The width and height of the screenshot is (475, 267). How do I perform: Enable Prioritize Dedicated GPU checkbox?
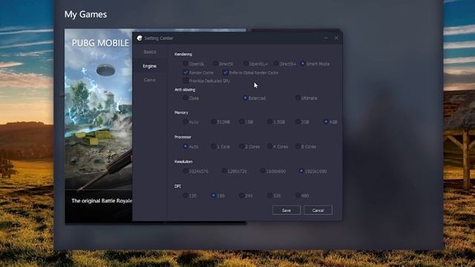[x=186, y=81]
